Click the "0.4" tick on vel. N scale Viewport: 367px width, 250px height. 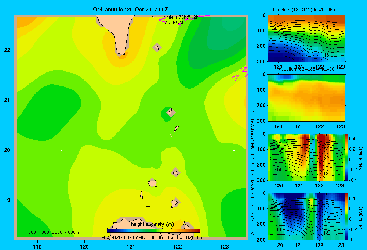[352, 139]
